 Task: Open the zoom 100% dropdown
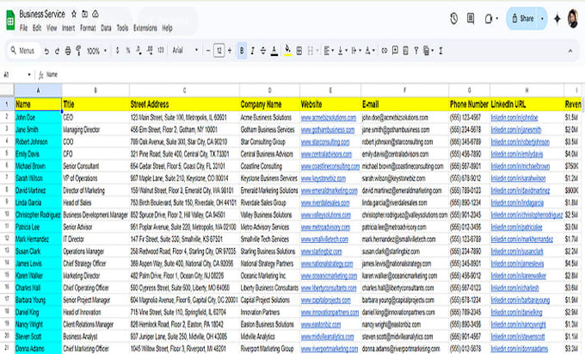pyautogui.click(x=96, y=51)
